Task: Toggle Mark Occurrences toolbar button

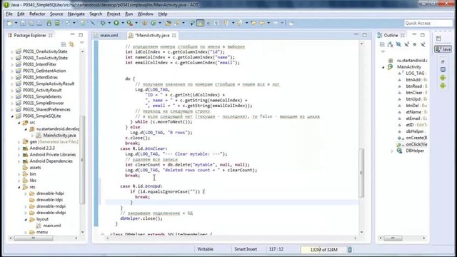Action: tap(200, 23)
